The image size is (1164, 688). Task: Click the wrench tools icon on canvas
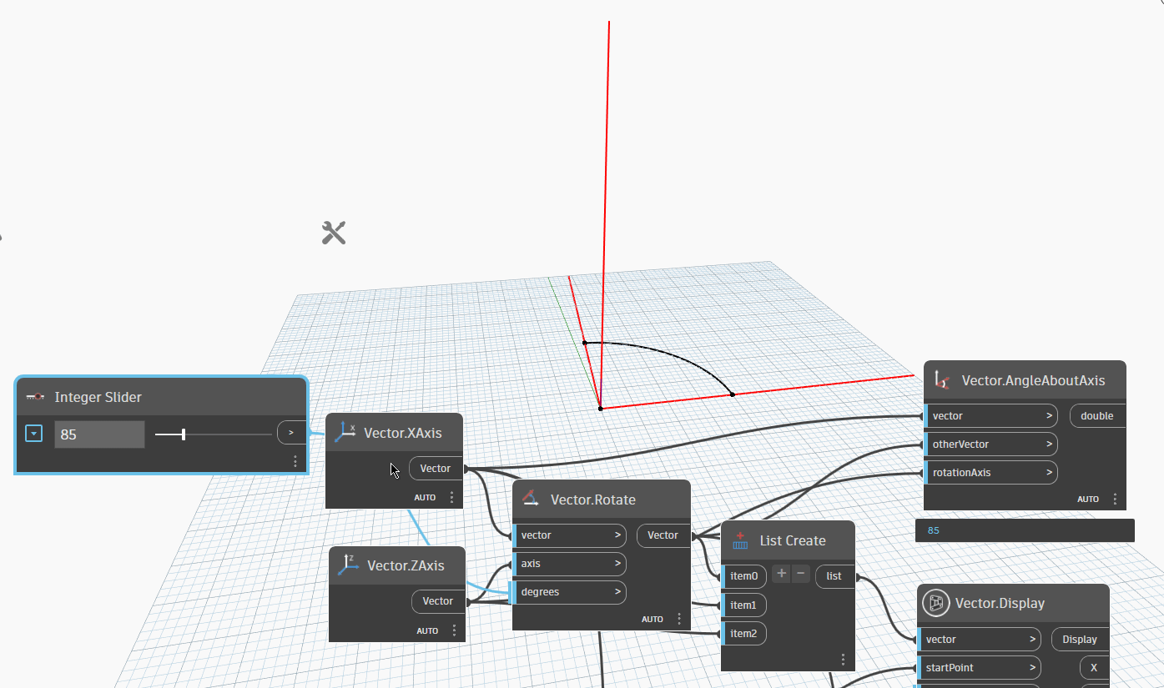334,233
